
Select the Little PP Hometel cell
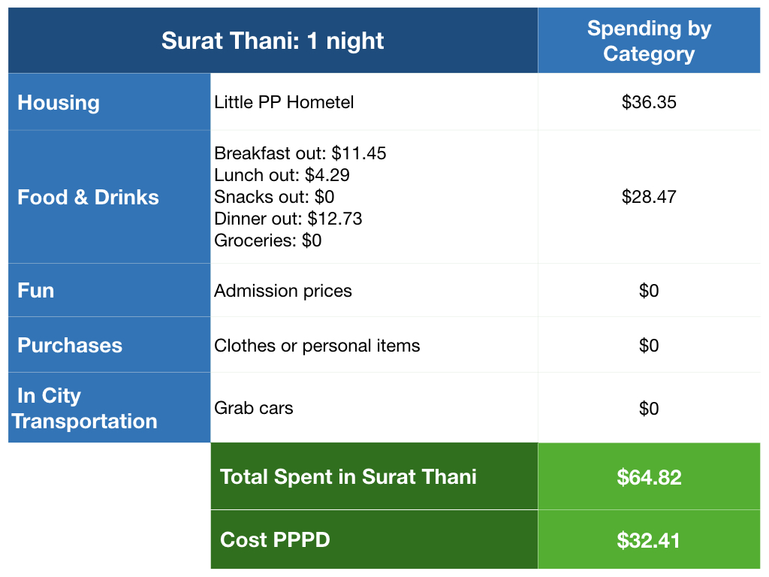284,102
